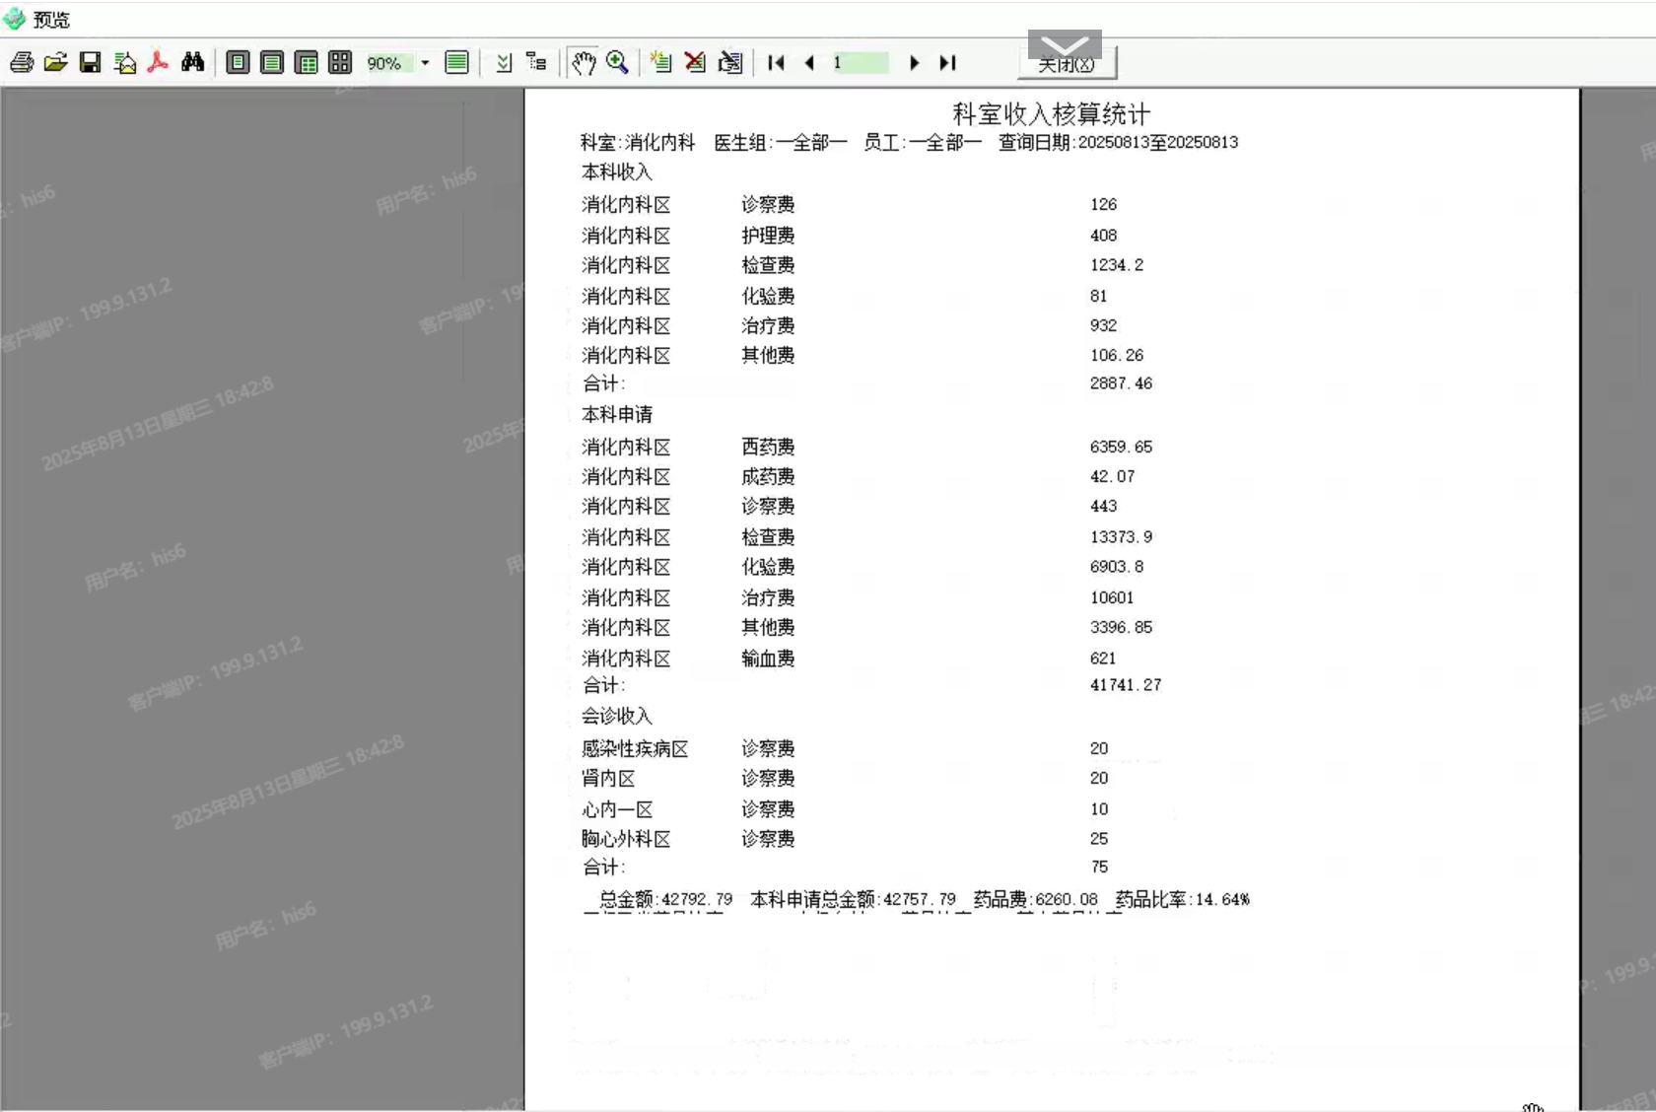Show multiple pages thumbnail grid view
Image resolution: width=1656 pixels, height=1112 pixels.
(340, 63)
